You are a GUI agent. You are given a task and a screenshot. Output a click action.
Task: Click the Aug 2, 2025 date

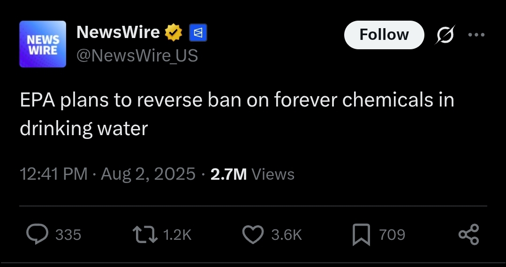(148, 174)
